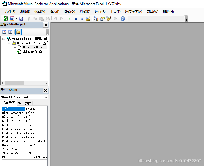Click the Undo arrow icon

(x=56, y=19)
